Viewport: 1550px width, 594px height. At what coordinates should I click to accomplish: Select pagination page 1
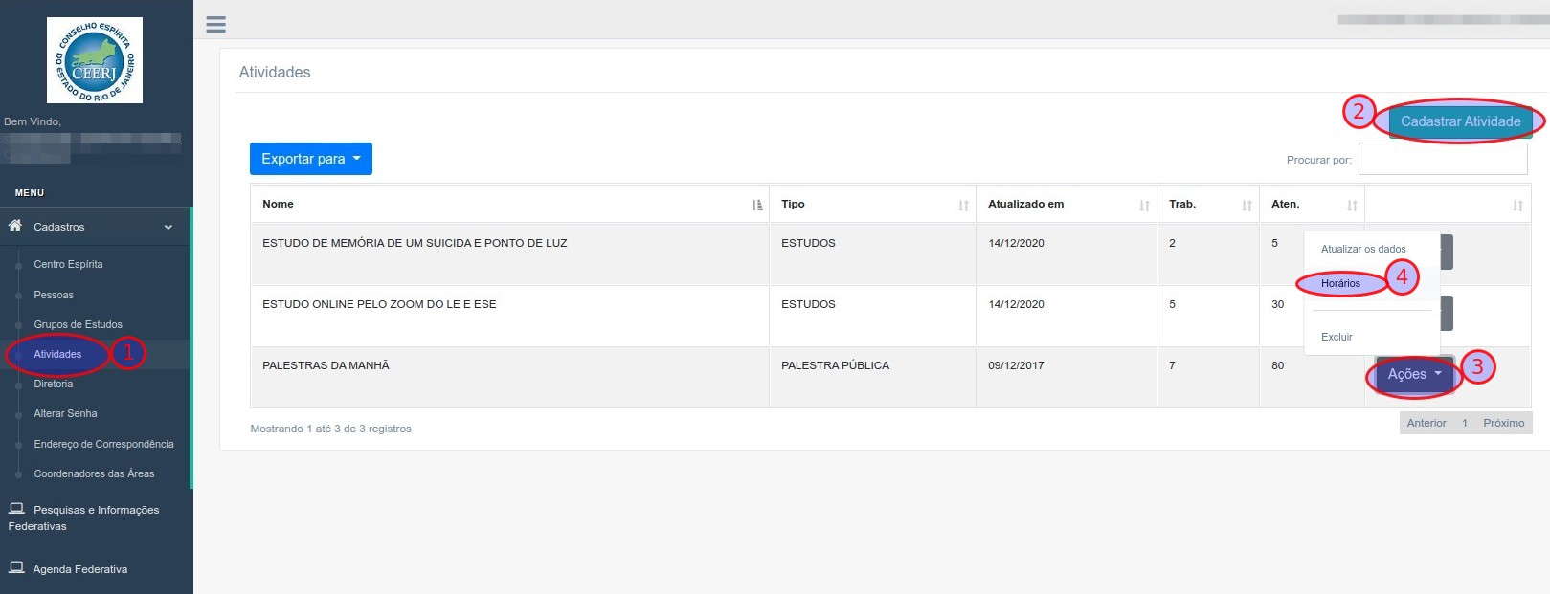pos(1465,423)
